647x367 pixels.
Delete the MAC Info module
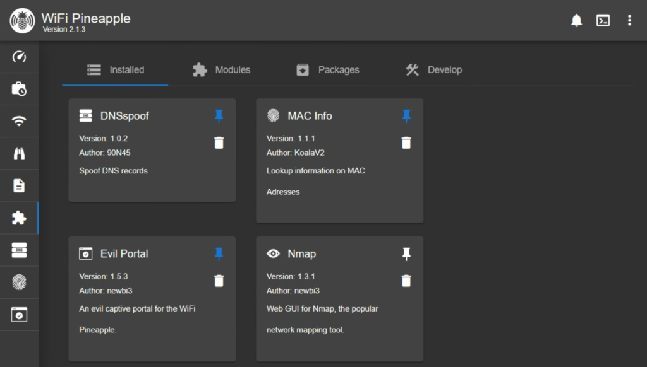tap(406, 143)
